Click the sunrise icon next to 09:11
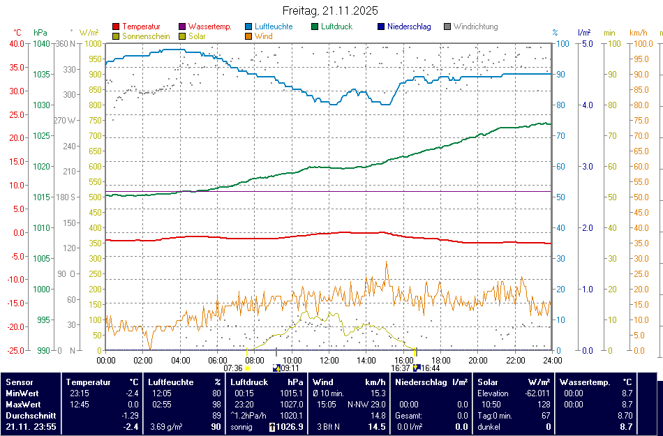The image size is (663, 436). tap(276, 368)
